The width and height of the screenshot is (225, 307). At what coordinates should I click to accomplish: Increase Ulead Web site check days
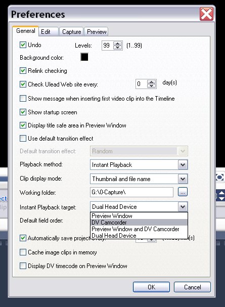[x=152, y=82]
